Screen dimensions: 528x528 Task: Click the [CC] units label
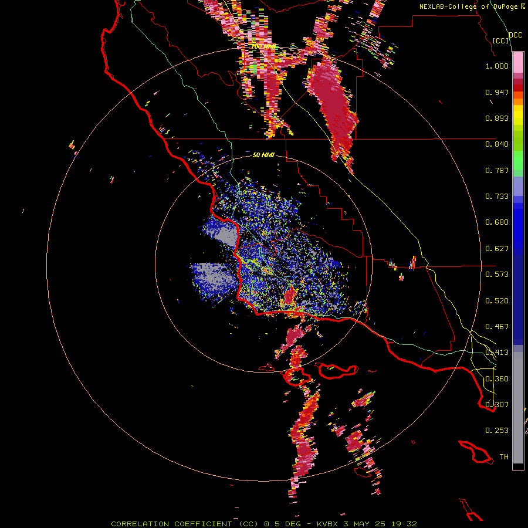(x=501, y=40)
